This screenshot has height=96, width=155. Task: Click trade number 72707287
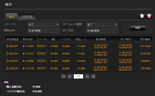145,54
